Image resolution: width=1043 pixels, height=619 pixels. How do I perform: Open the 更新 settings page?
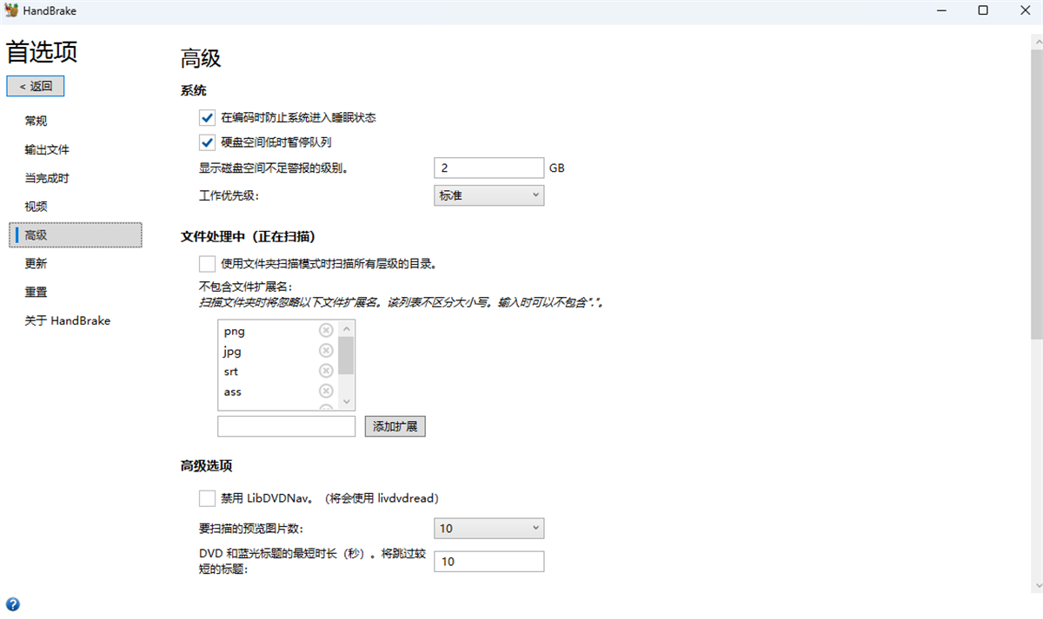click(36, 263)
